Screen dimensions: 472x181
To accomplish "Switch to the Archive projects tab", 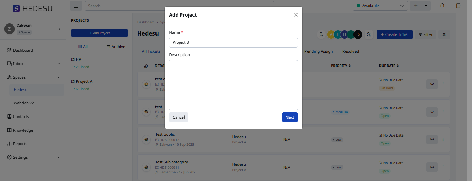I will pos(116,47).
